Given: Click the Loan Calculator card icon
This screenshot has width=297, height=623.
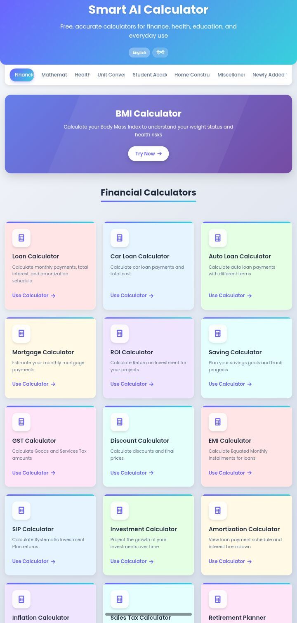Looking at the screenshot, I should pos(21,238).
